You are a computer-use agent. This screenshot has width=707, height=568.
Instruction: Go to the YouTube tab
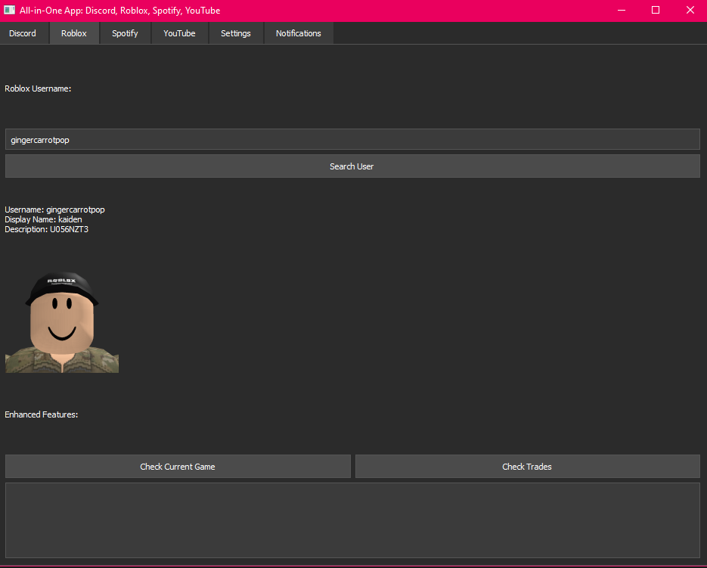click(179, 33)
